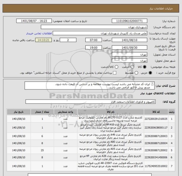Click the نام کالا column header
The height and width of the screenshot is (176, 182).
coord(111,112)
